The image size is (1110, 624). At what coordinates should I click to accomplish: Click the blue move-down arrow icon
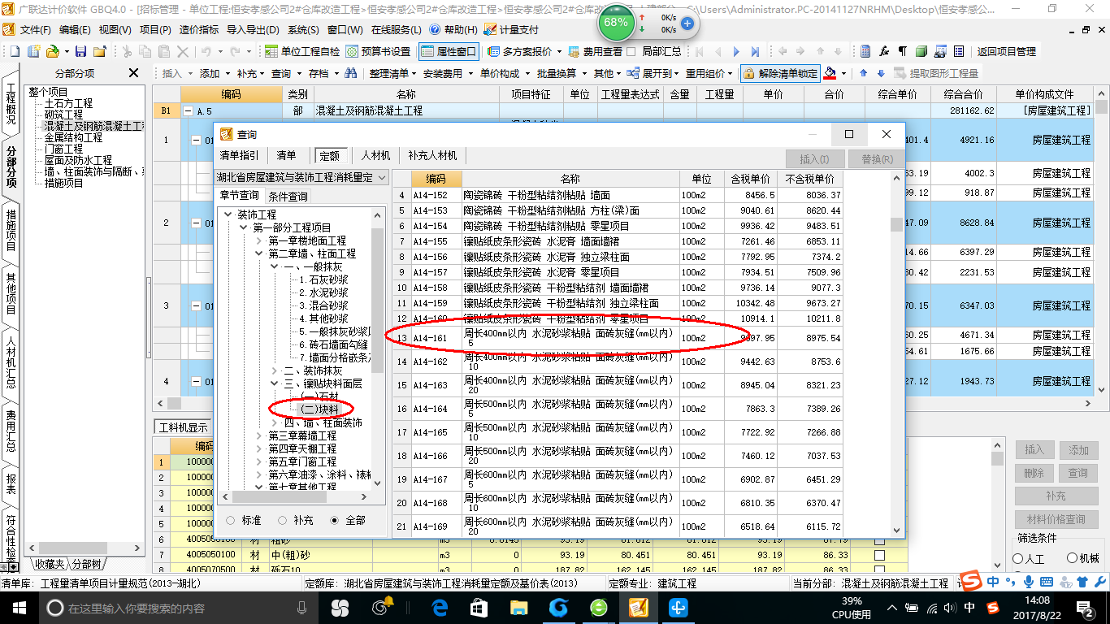click(x=880, y=73)
